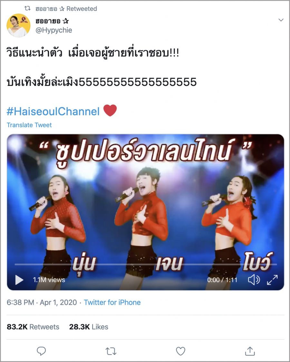The width and height of the screenshot is (290, 362).
Task: Open the tweet options chevron menu
Action: [x=281, y=20]
